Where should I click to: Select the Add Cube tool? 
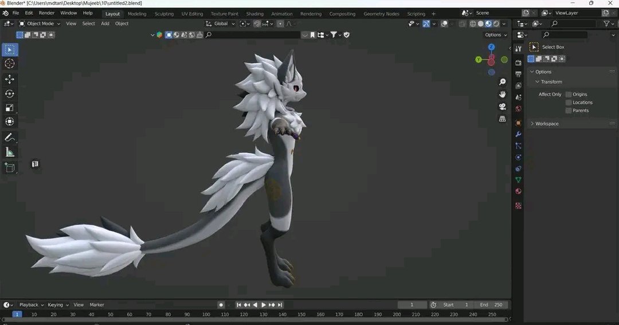click(10, 167)
